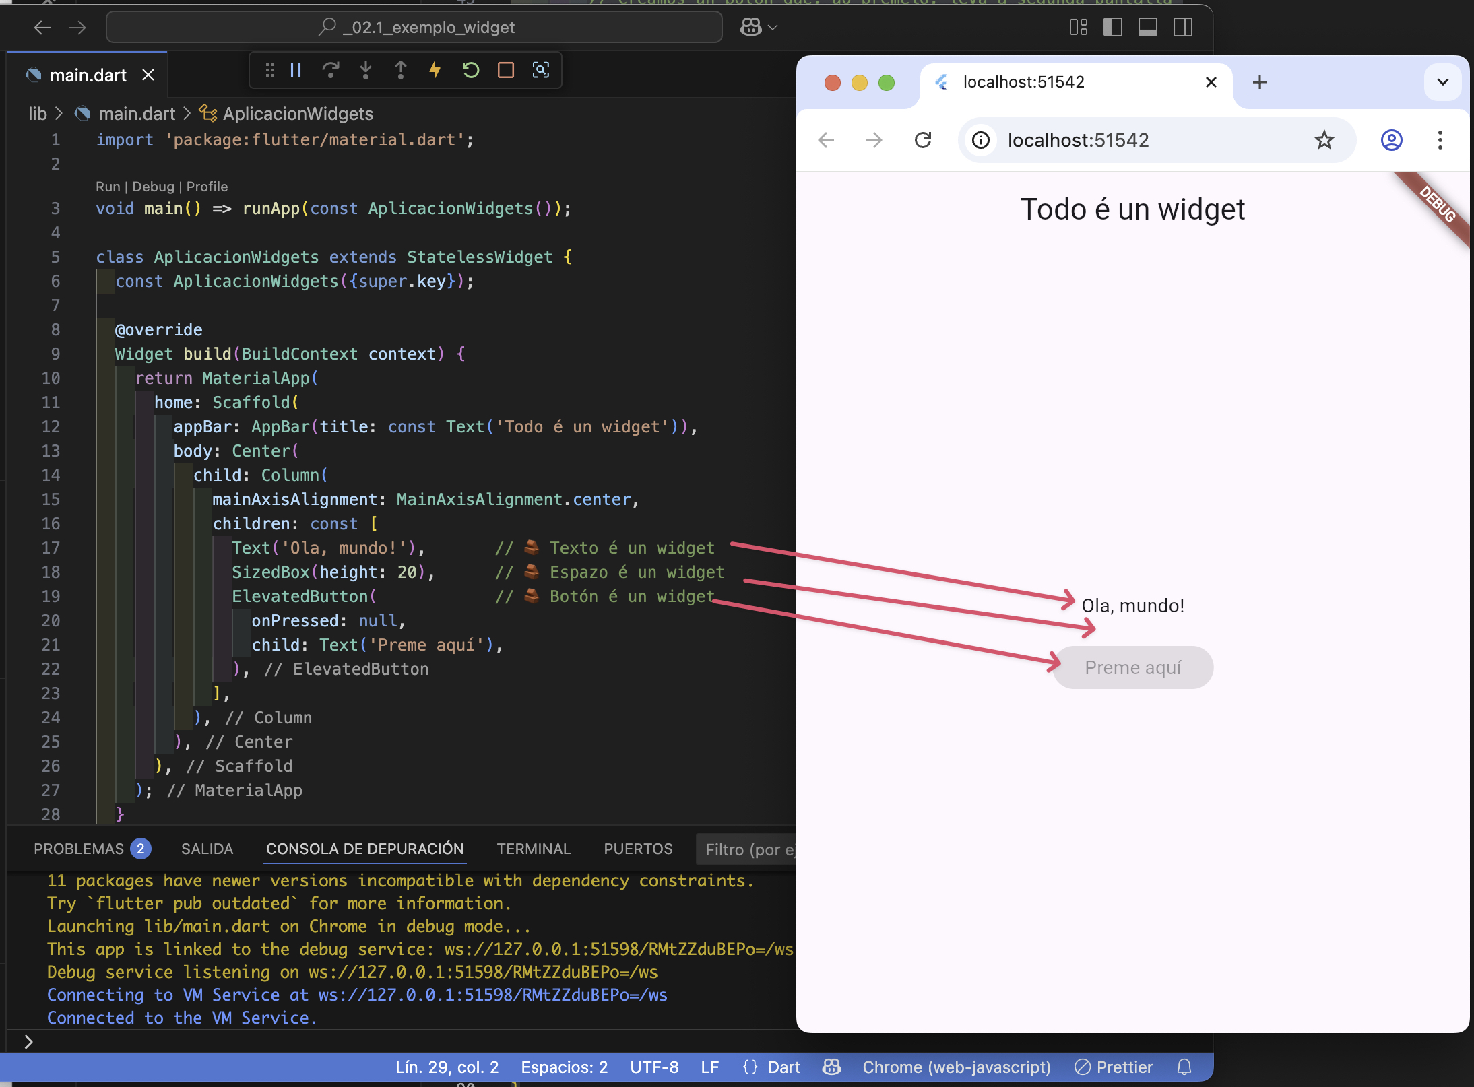Click the Step Out debug icon
1474x1087 pixels.
[401, 70]
